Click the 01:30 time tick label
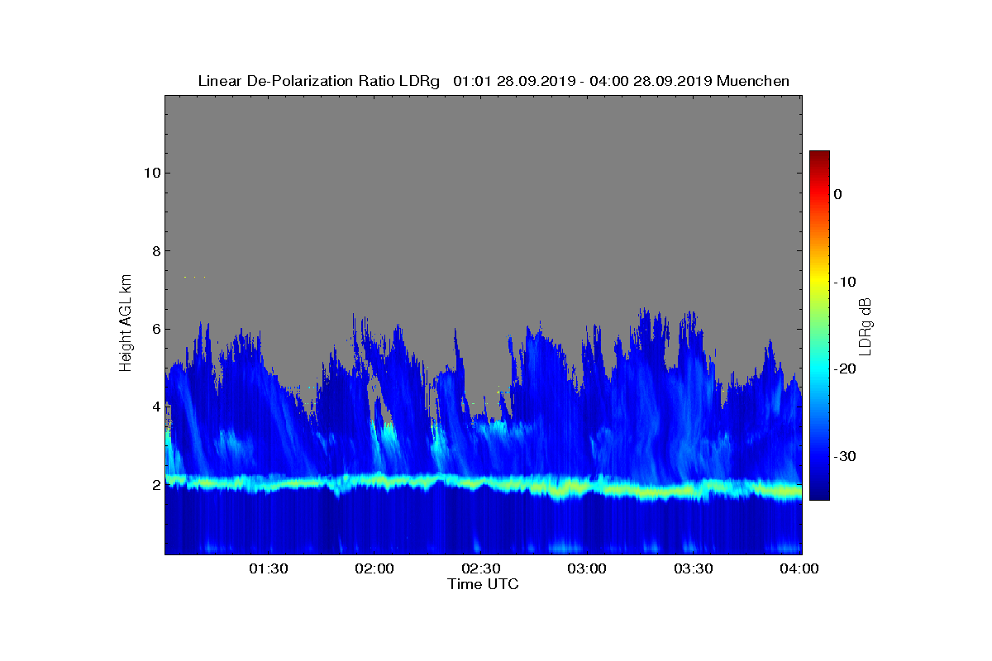The width and height of the screenshot is (992, 661). click(270, 569)
